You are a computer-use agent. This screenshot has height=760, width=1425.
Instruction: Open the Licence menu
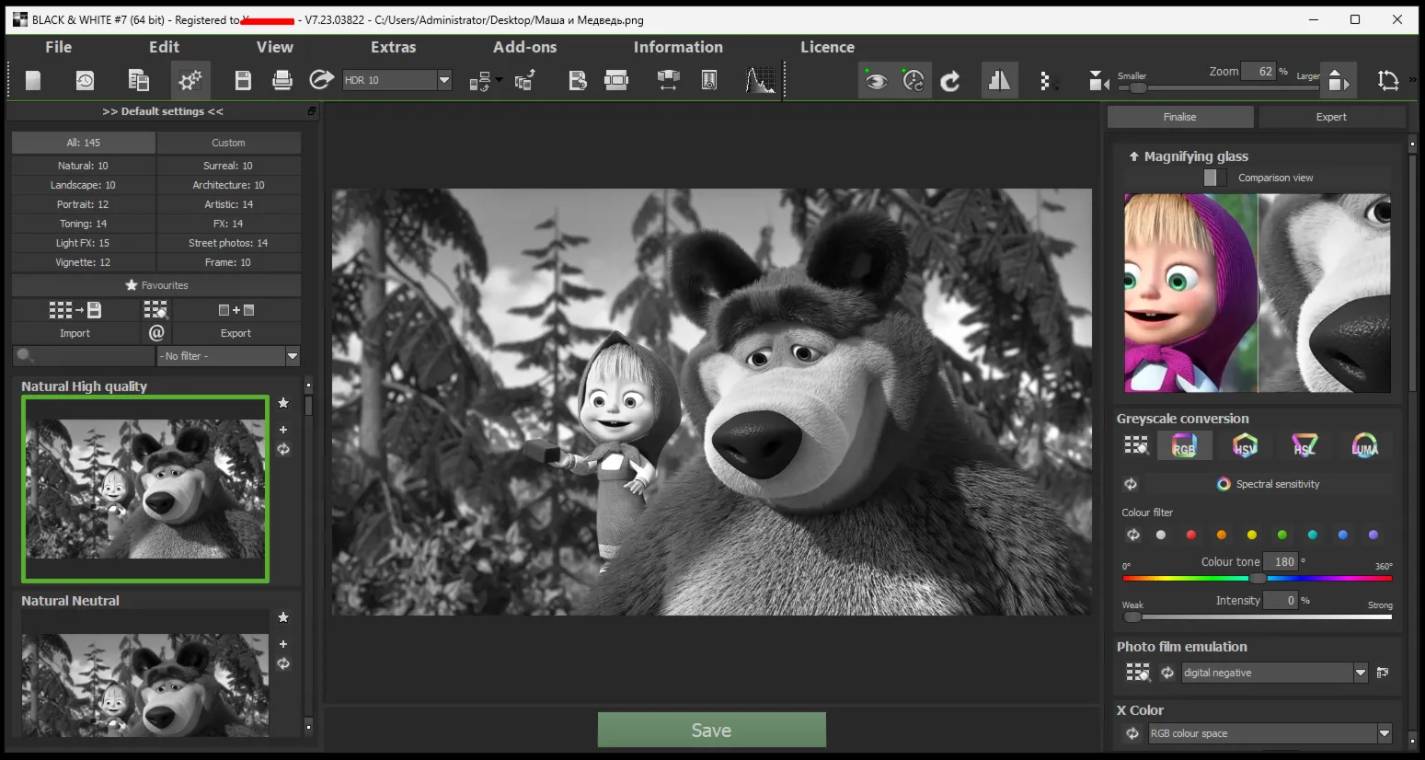pos(827,47)
